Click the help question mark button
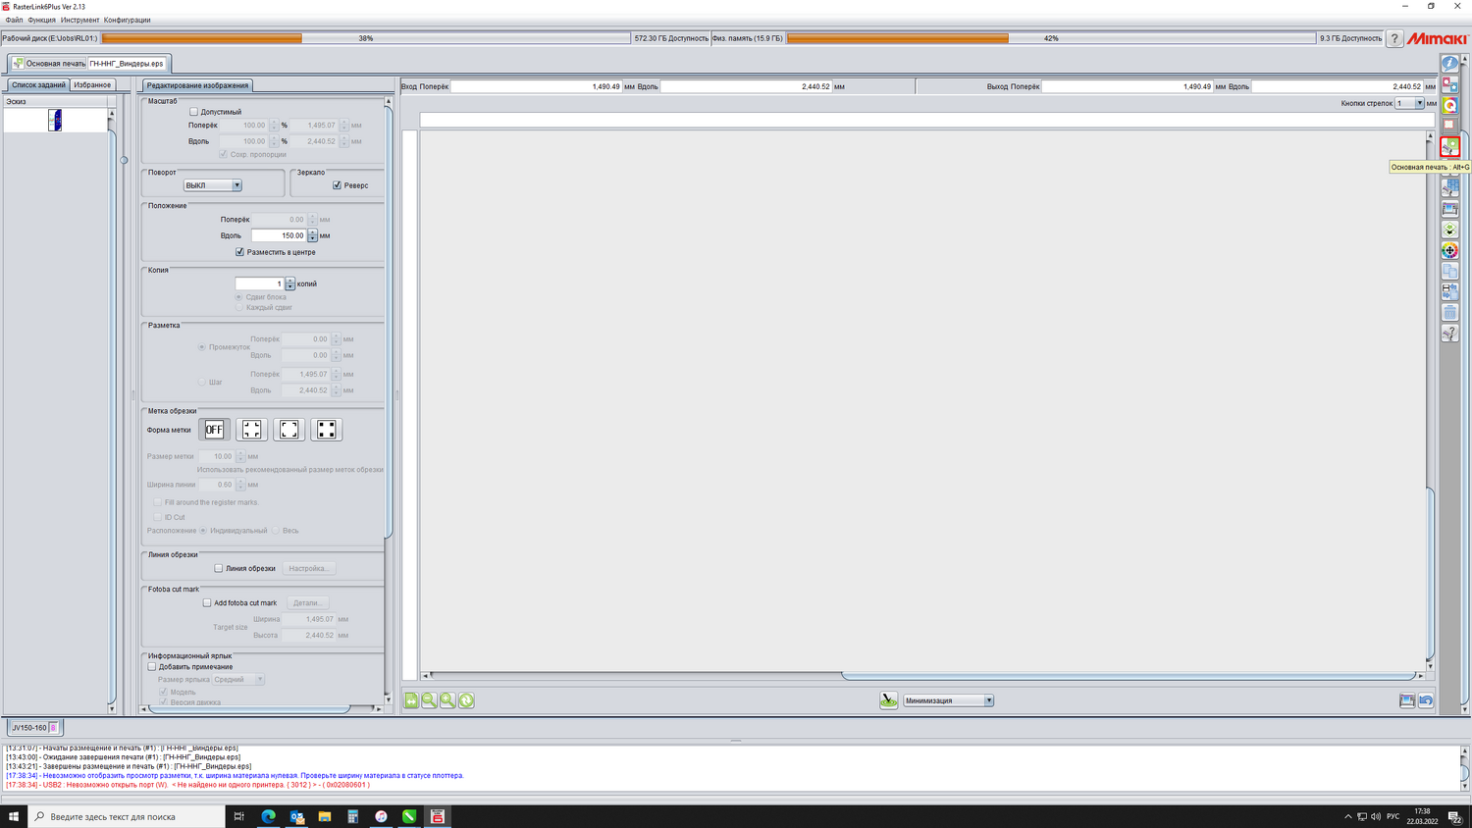1472x828 pixels. (x=1394, y=38)
